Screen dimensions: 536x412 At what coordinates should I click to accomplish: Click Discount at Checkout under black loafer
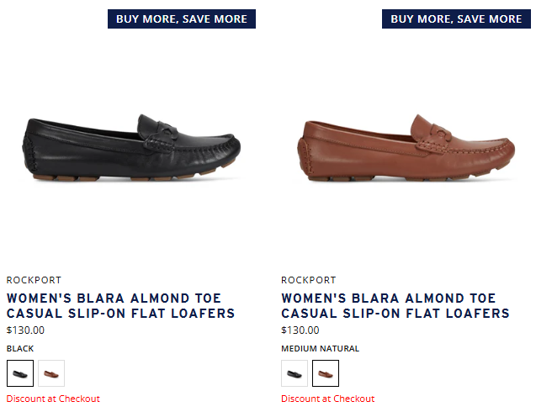[53, 399]
